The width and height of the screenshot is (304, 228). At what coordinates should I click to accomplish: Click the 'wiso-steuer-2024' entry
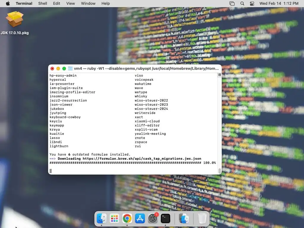click(x=151, y=109)
